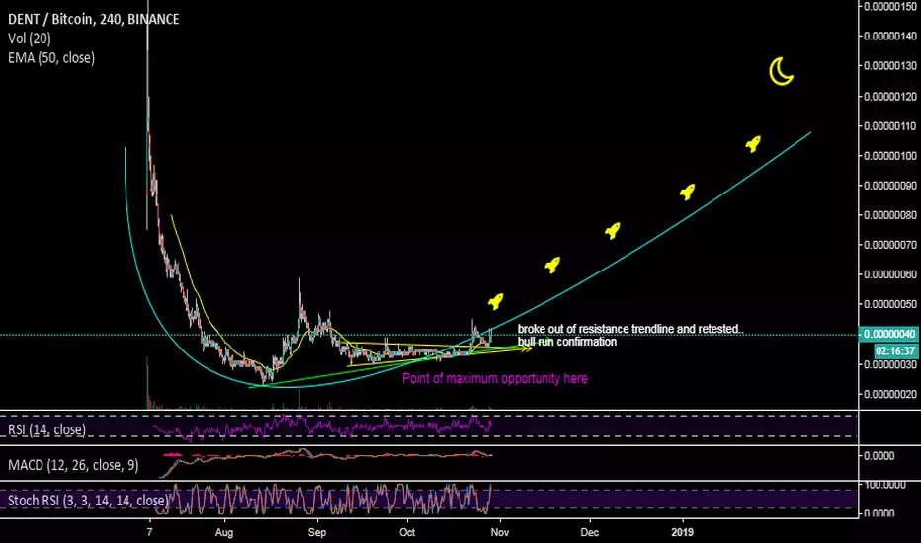Select the 'broke out of resistance trendline and retested' note
This screenshot has width=921, height=543.
[x=630, y=329]
